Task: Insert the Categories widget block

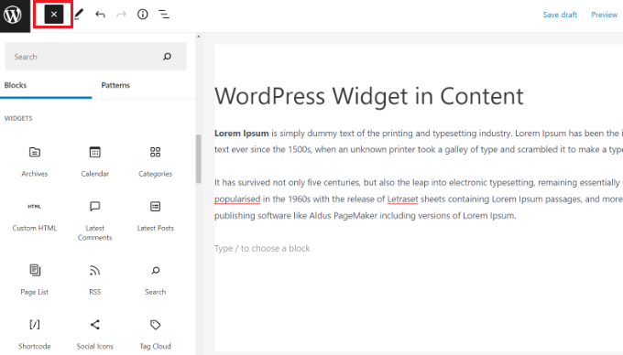Action: click(156, 162)
